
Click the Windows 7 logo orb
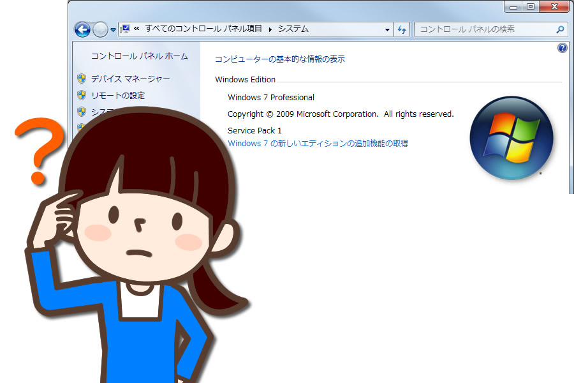(x=511, y=138)
